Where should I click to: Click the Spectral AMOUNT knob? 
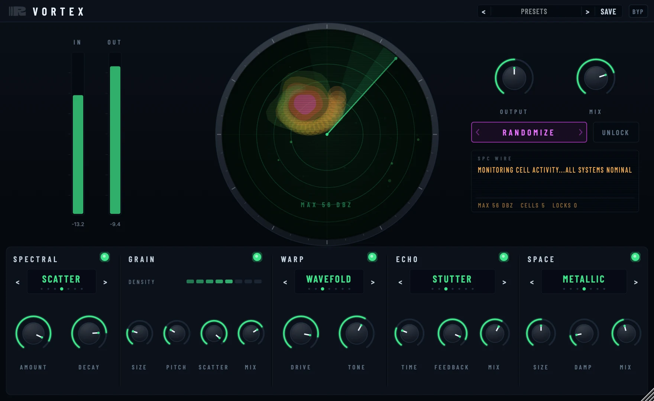pos(33,333)
